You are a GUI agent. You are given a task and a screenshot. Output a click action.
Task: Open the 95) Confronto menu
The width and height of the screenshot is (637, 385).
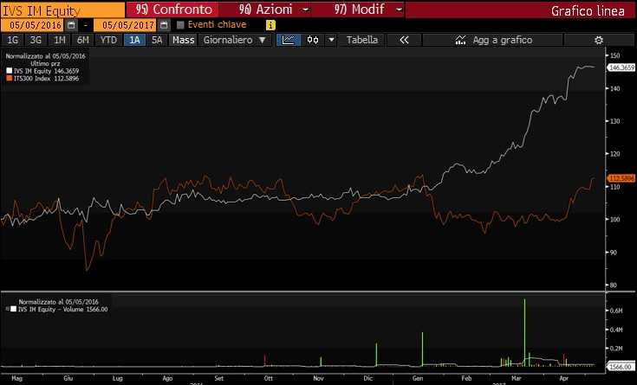pos(172,10)
